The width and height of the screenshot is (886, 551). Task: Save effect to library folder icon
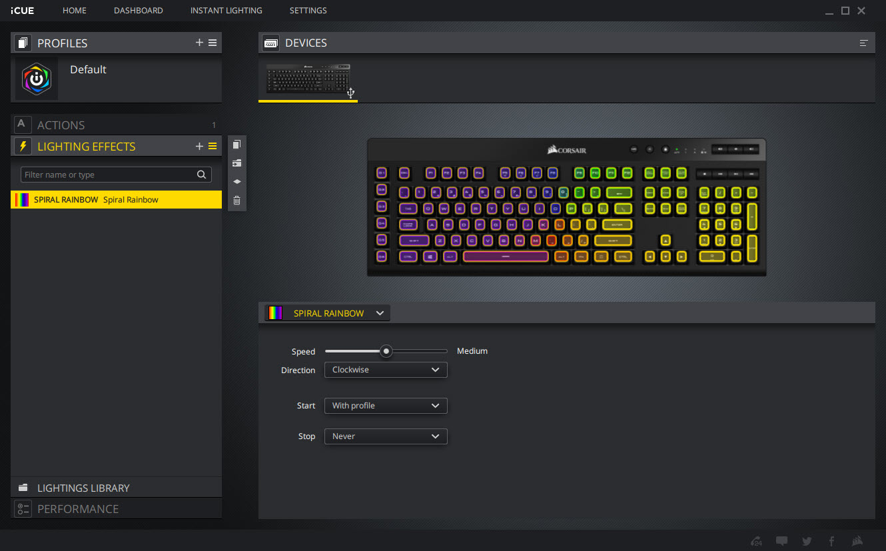click(x=236, y=163)
